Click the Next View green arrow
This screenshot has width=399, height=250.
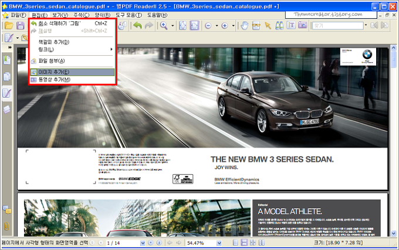(x=179, y=243)
